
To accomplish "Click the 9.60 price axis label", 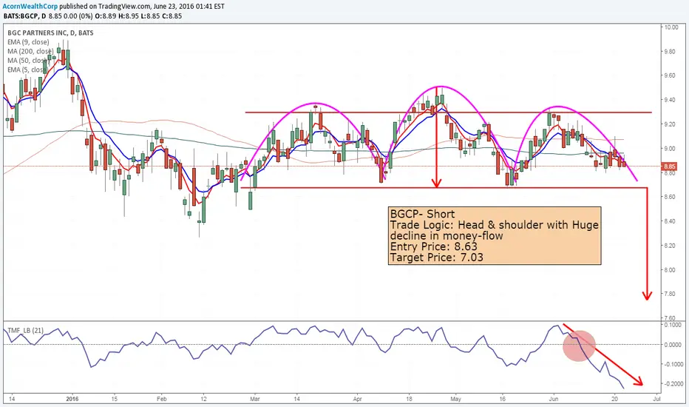I will click(x=671, y=75).
